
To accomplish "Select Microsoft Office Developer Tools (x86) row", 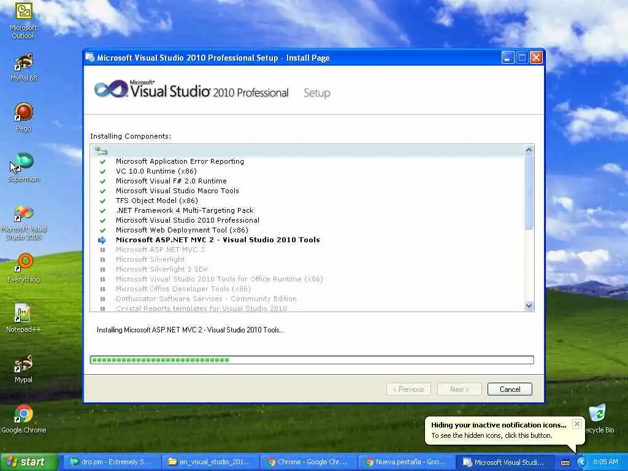I will click(x=183, y=289).
